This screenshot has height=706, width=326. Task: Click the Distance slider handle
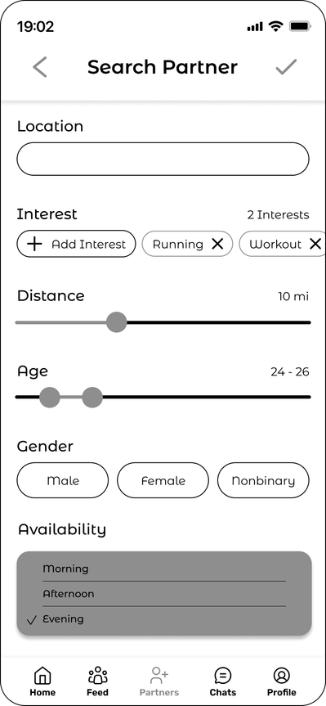(x=117, y=322)
